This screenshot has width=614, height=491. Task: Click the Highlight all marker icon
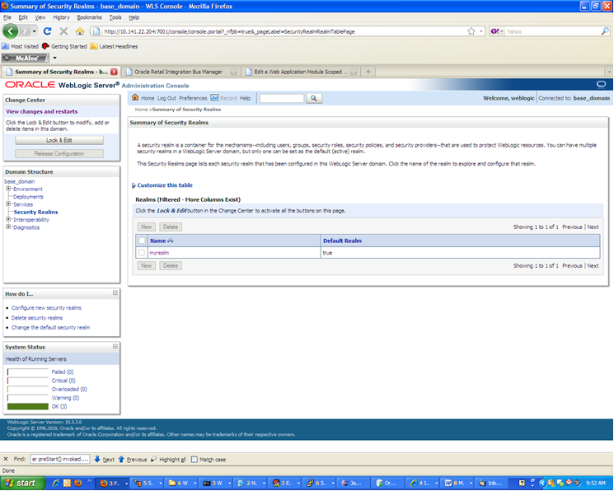click(153, 460)
